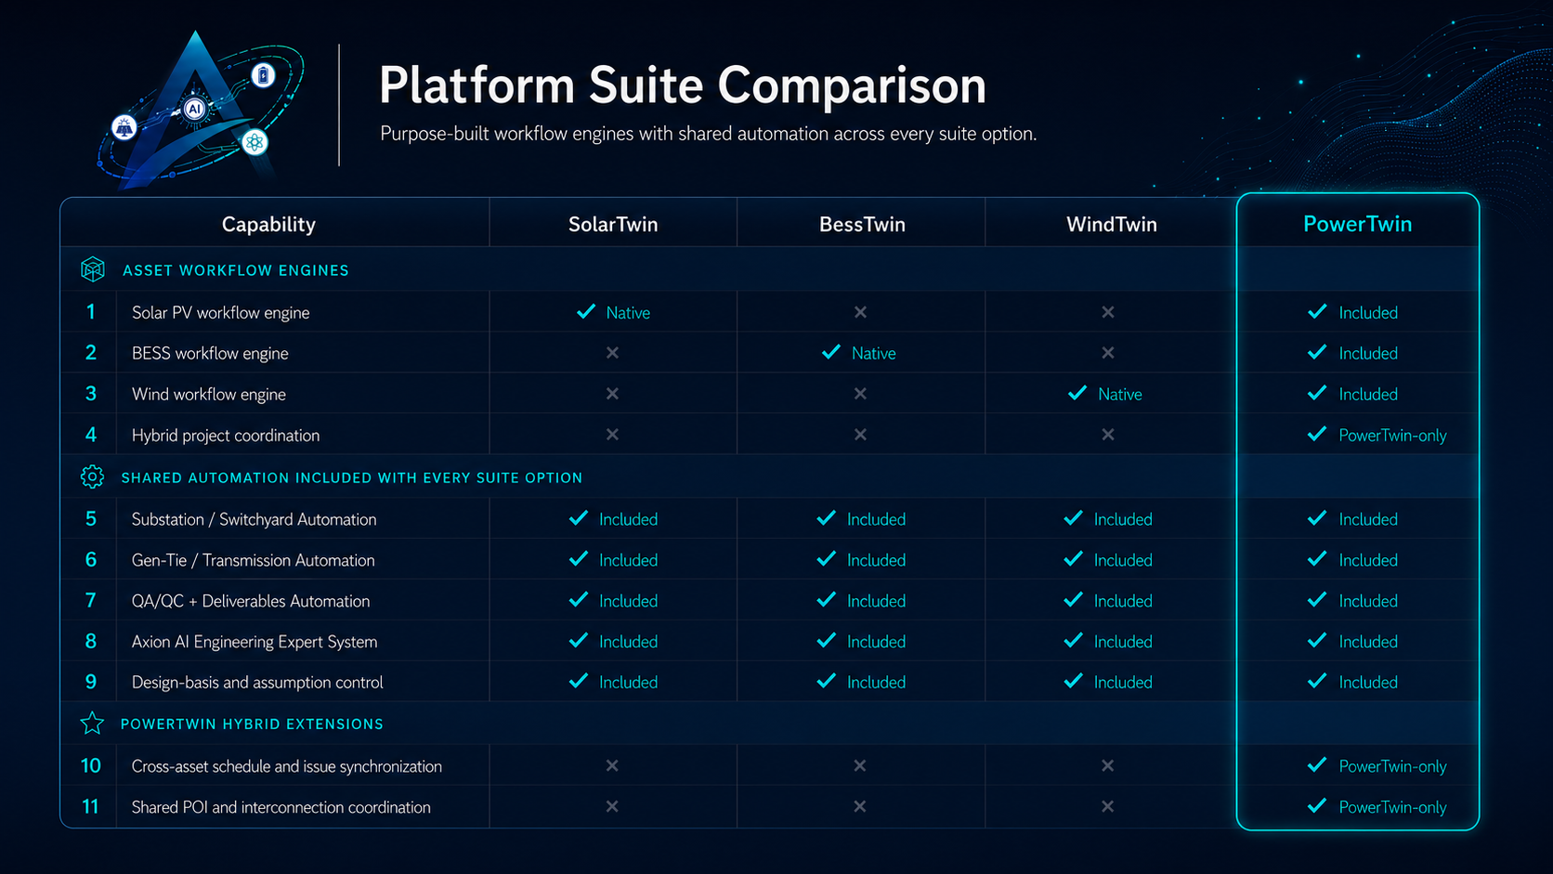Click WindTwin checkmark for QA/QC + Deliverables Automation
Image resolution: width=1553 pixels, height=874 pixels.
coord(1074,600)
